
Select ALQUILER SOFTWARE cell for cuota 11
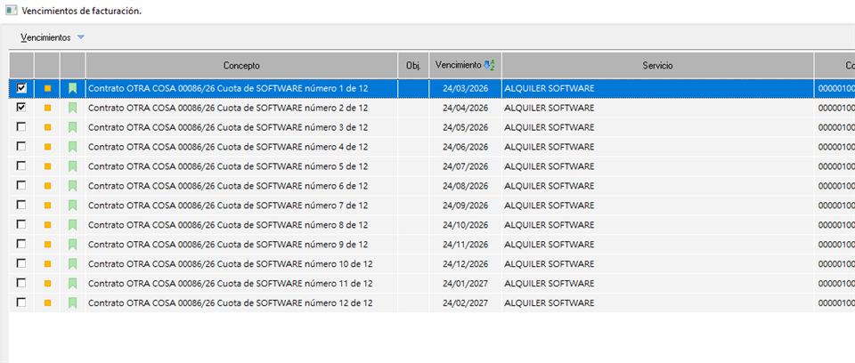(x=549, y=284)
